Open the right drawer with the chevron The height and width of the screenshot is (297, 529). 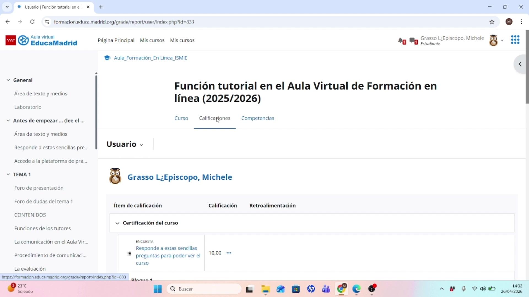pyautogui.click(x=520, y=64)
